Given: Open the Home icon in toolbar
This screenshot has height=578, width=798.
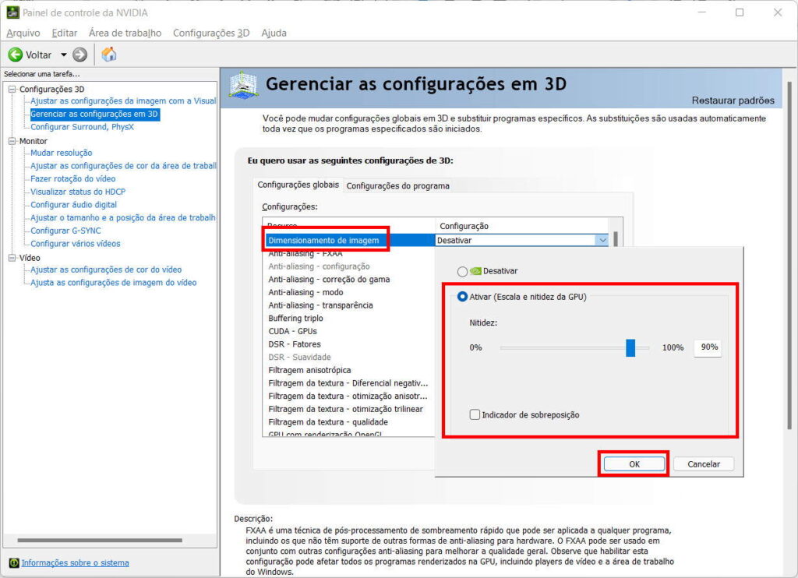Looking at the screenshot, I should 109,55.
